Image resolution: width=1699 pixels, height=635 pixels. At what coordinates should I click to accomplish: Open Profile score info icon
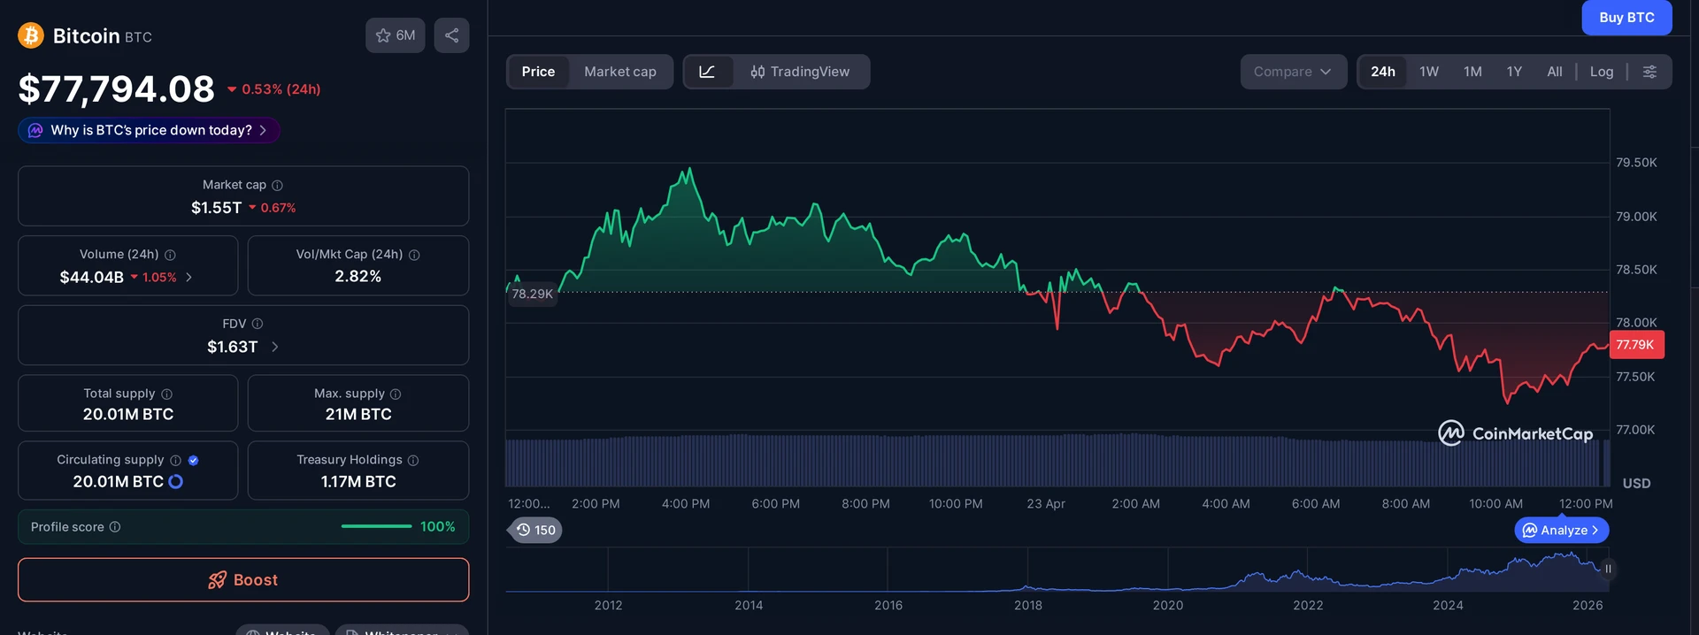coord(115,527)
